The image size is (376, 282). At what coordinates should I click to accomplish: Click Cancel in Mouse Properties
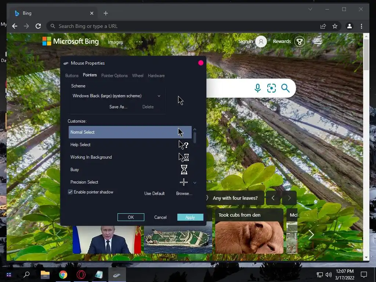[x=160, y=217]
